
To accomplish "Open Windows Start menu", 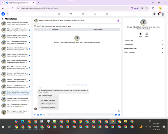I will (3, 127).
